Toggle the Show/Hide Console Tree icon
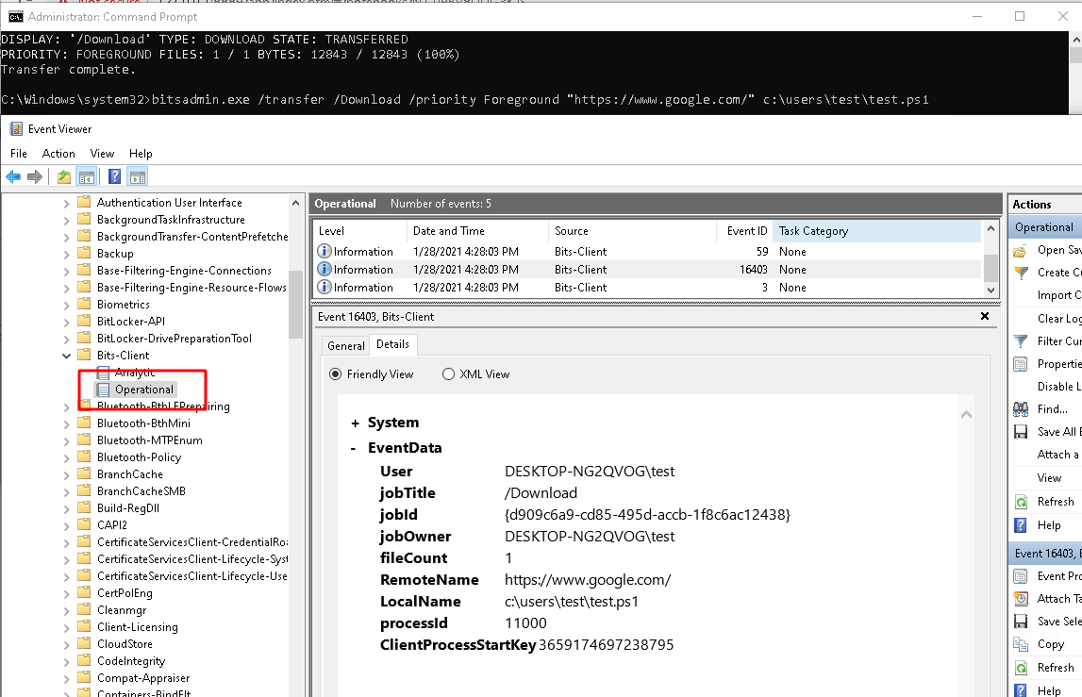 (86, 176)
